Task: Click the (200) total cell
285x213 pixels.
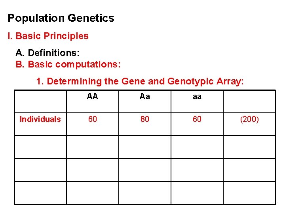Action: (x=249, y=119)
